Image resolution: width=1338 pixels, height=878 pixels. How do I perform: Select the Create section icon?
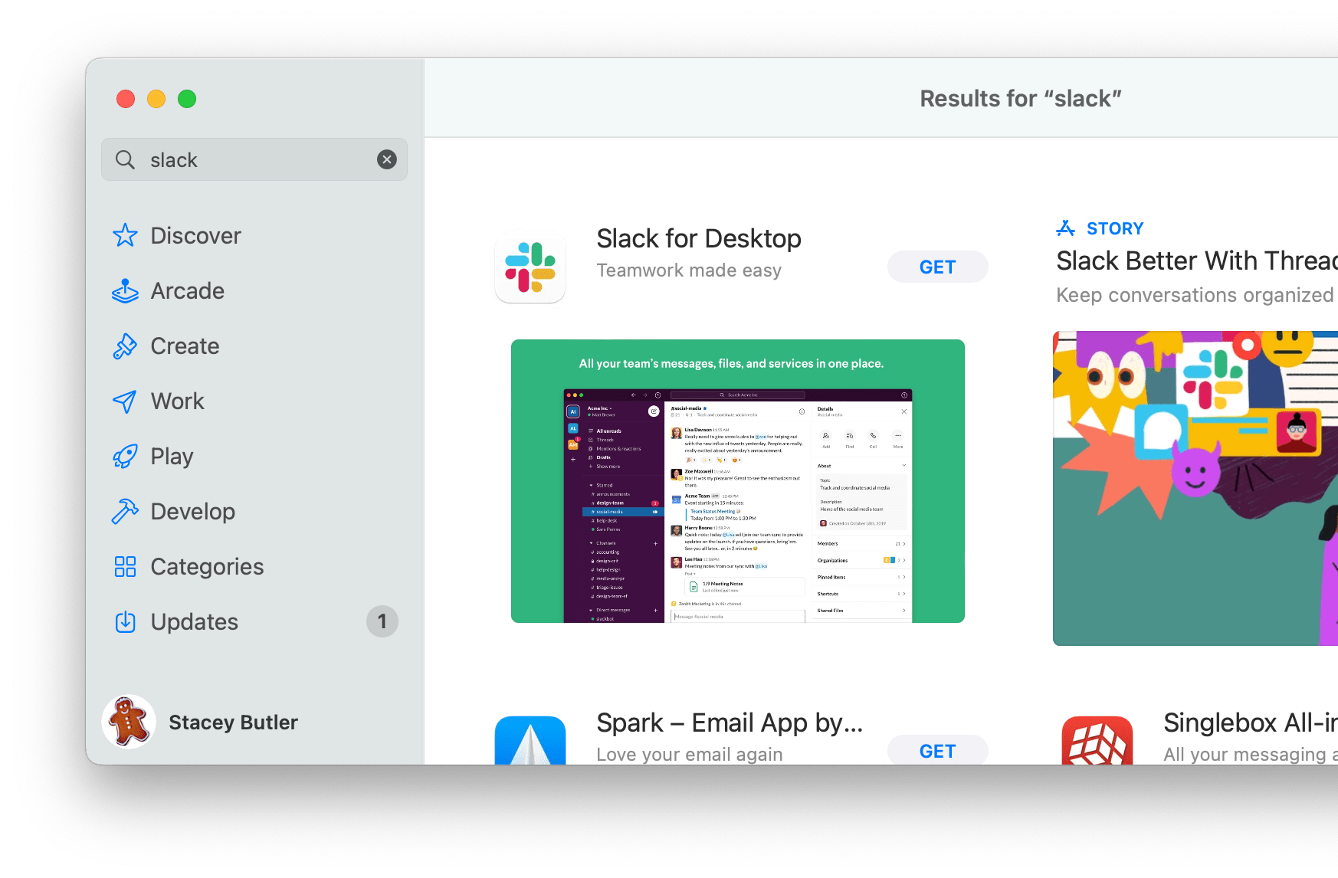click(125, 346)
